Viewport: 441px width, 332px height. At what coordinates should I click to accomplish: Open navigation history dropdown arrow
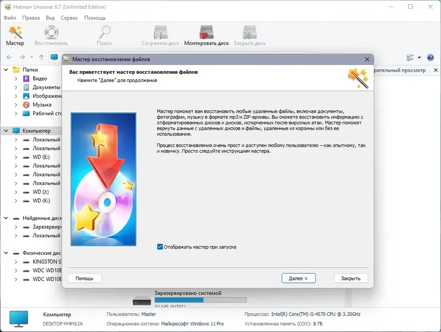(x=31, y=57)
